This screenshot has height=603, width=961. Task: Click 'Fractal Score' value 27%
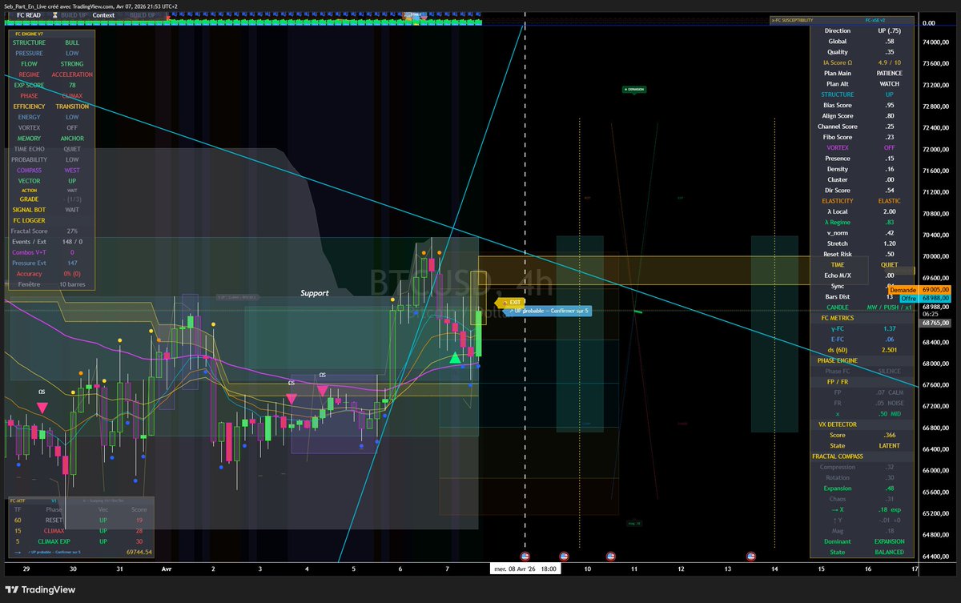click(72, 231)
